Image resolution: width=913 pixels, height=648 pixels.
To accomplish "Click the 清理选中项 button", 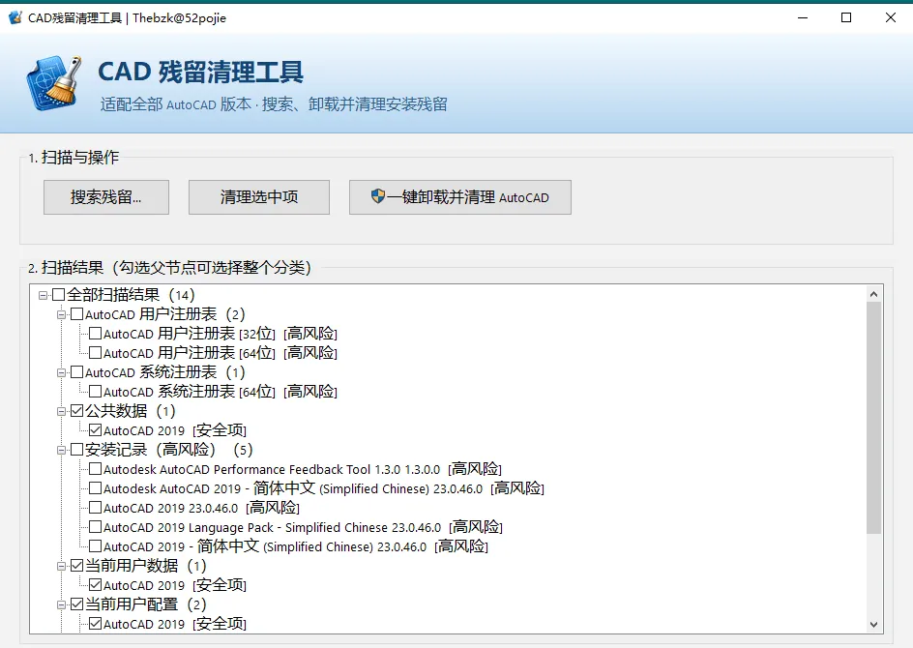I will [259, 197].
